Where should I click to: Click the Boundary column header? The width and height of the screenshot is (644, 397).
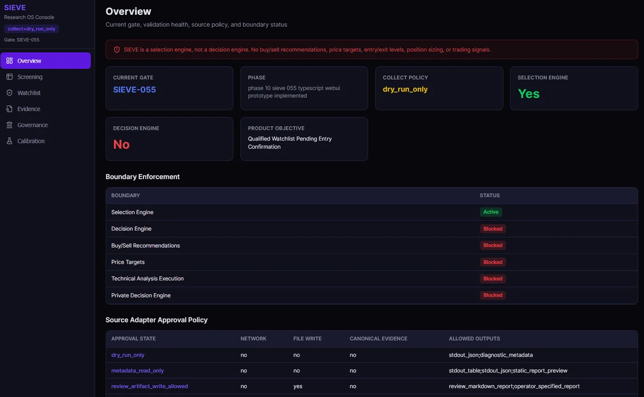[126, 196]
